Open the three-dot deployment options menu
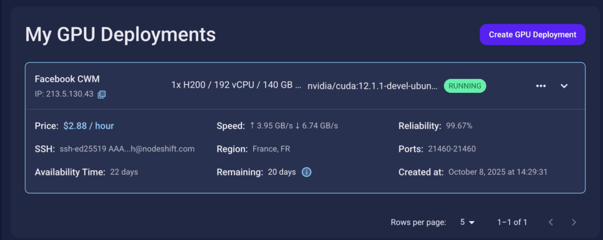Viewport: 603px width, 240px height. pos(541,86)
